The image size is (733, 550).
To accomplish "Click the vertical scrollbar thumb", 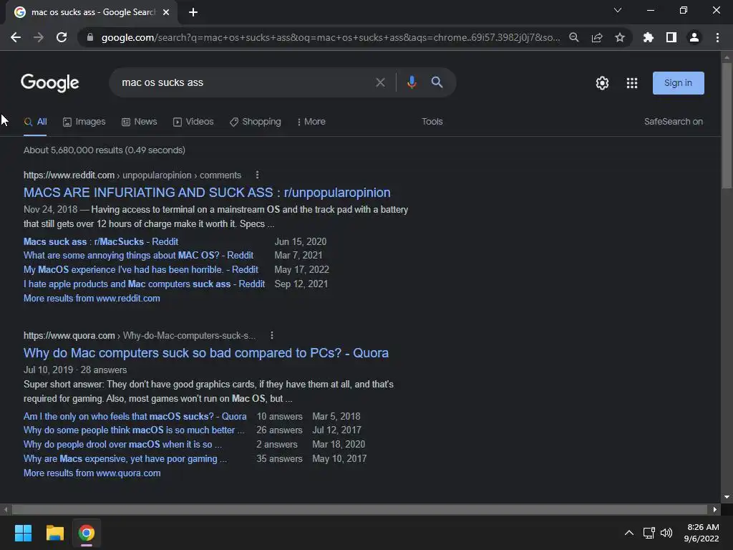I will click(727, 125).
